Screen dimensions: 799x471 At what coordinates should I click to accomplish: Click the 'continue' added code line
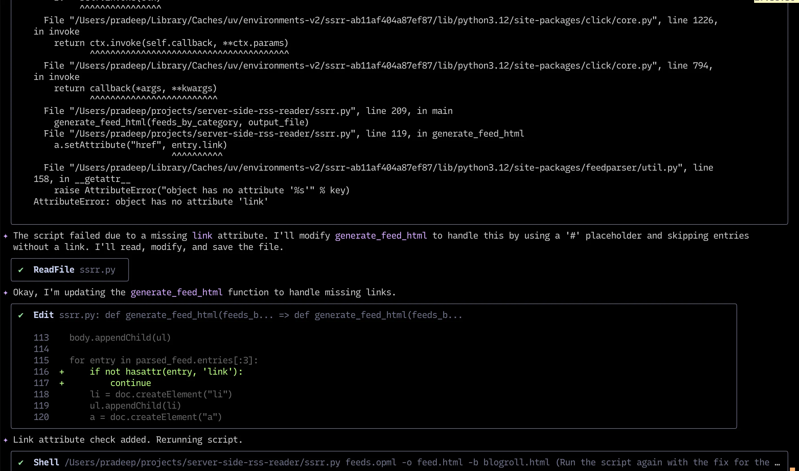pyautogui.click(x=130, y=383)
